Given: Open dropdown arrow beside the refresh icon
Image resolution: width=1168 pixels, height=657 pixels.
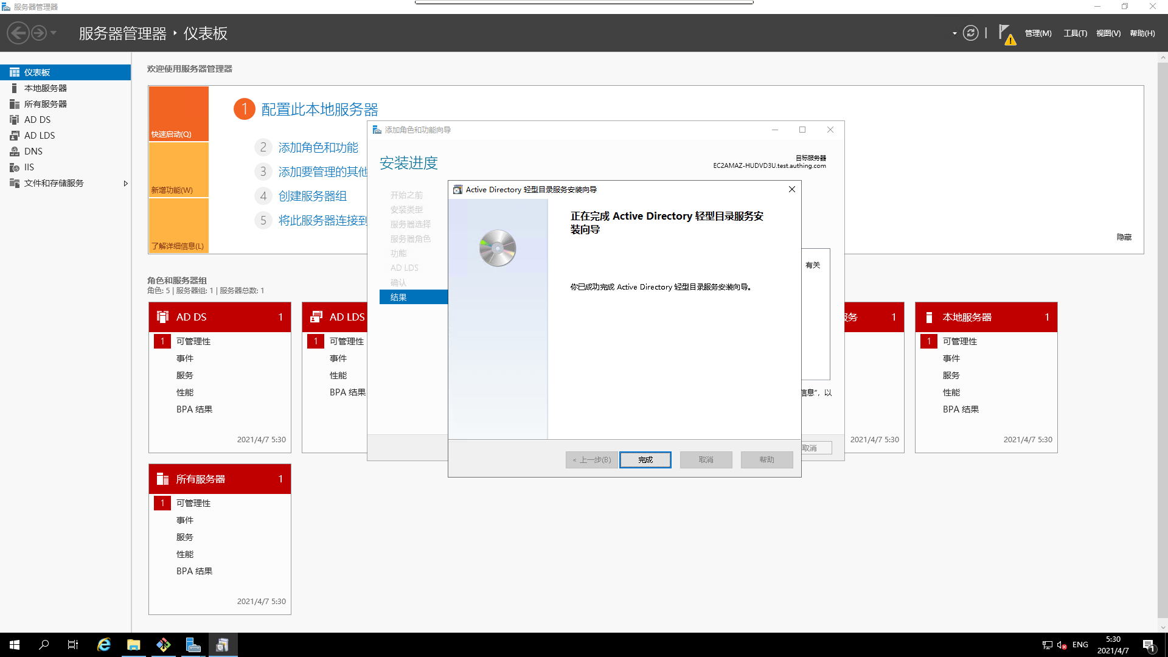Looking at the screenshot, I should [x=954, y=33].
